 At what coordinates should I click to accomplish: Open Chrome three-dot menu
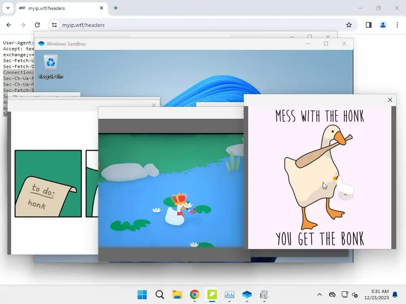pyautogui.click(x=397, y=25)
